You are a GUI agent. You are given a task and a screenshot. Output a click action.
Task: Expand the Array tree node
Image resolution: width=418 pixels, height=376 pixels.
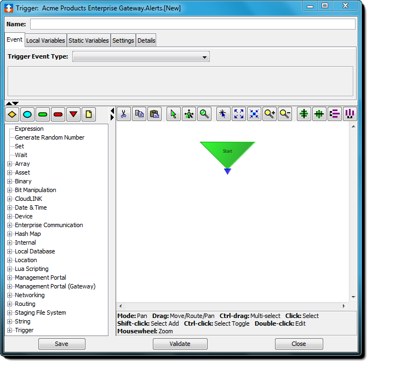(x=10, y=164)
